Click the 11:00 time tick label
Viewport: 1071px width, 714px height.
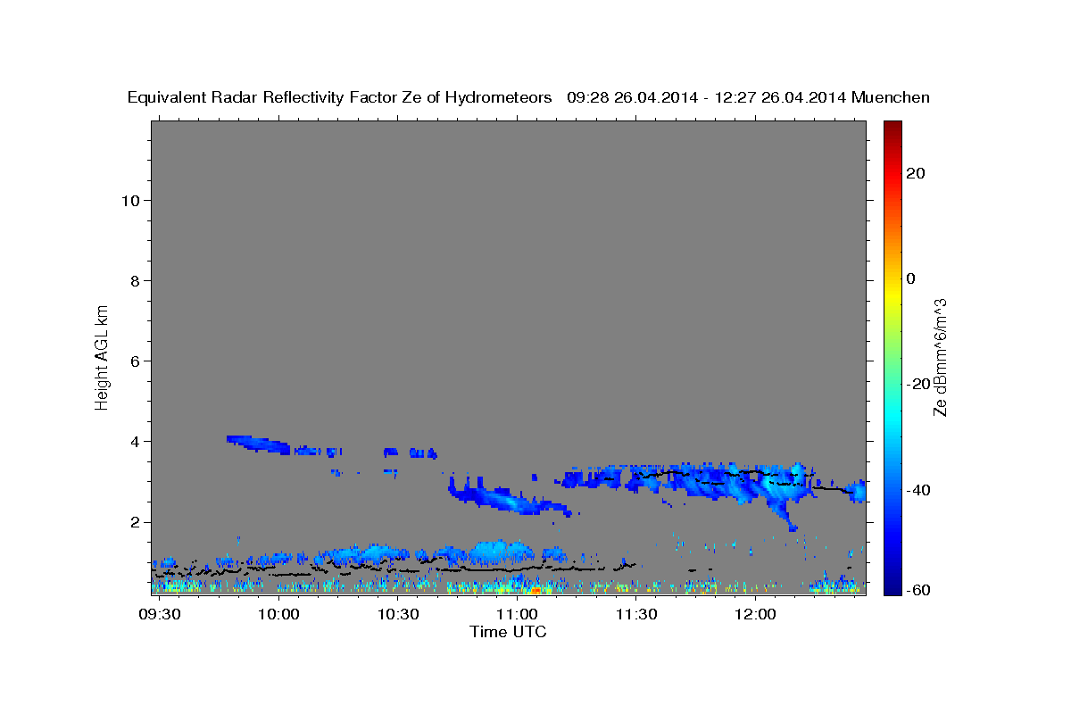(x=517, y=615)
